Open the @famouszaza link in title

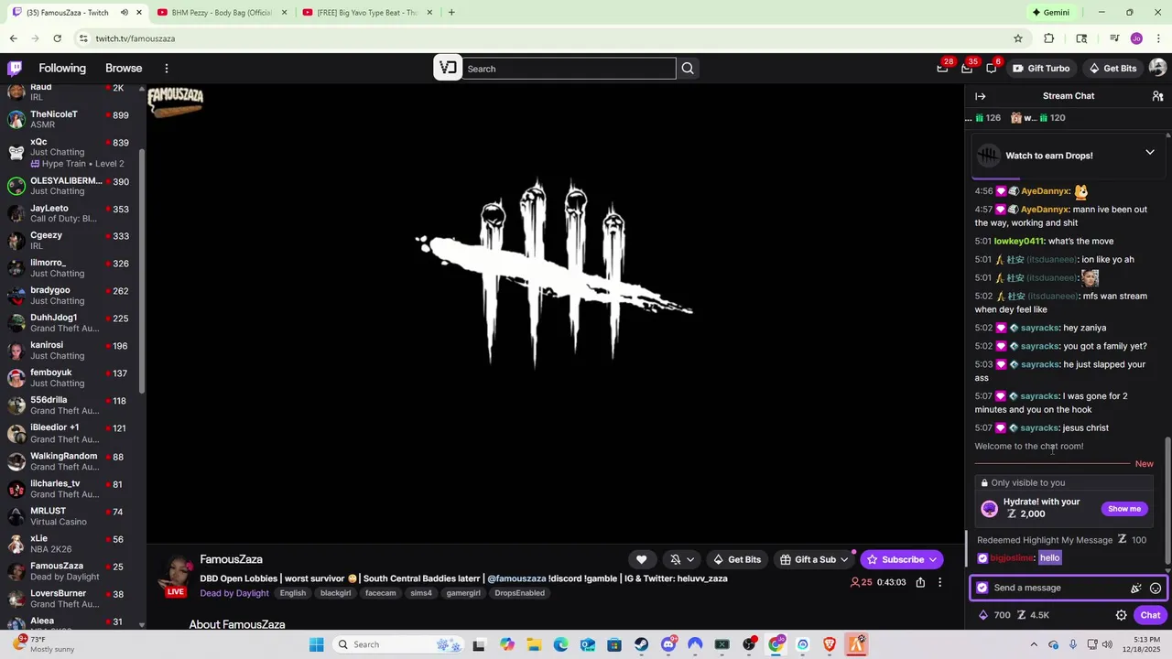(x=516, y=578)
